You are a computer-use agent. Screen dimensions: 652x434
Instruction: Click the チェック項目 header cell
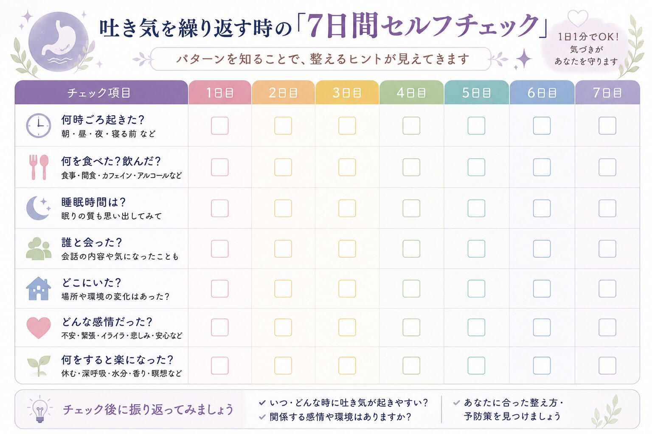101,92
